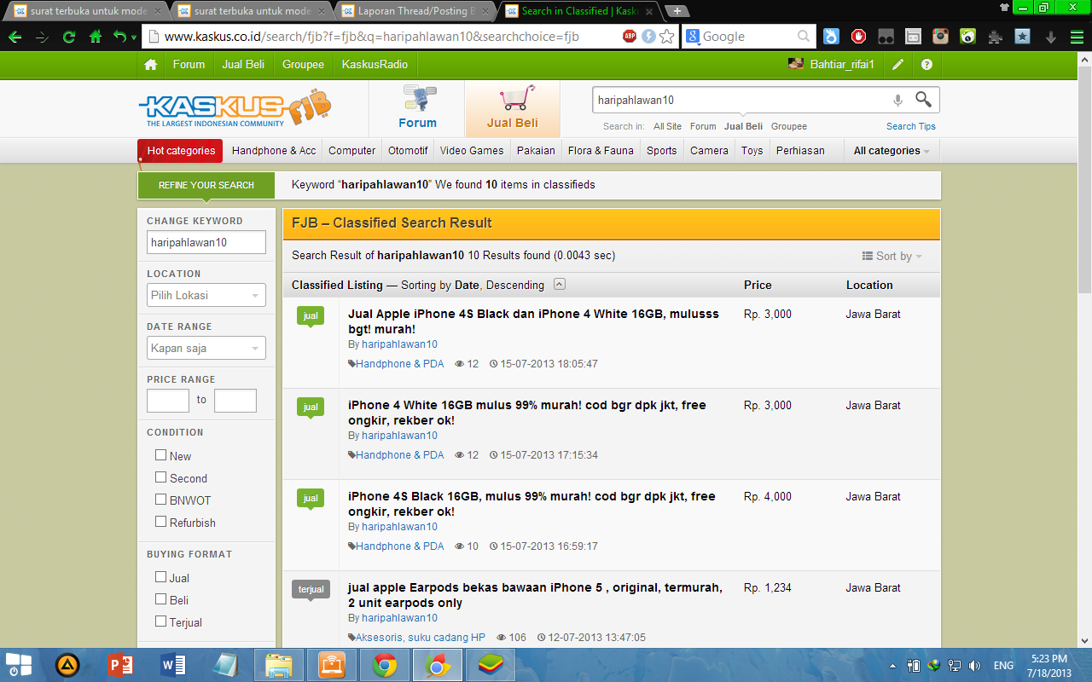Open the pencil create-post icon

tap(897, 65)
